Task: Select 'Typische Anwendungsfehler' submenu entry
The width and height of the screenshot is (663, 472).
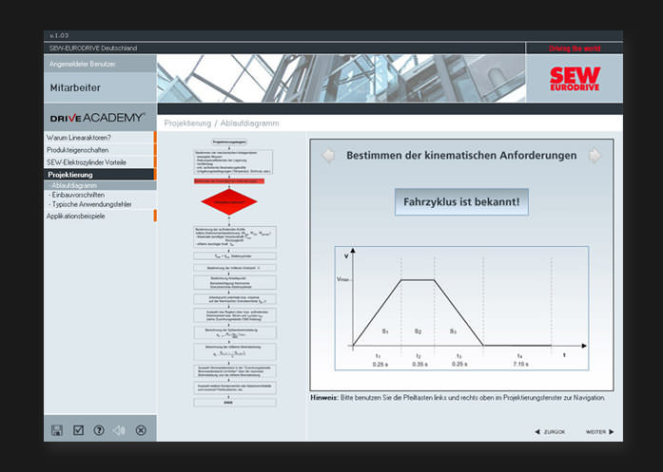Action: pyautogui.click(x=90, y=204)
